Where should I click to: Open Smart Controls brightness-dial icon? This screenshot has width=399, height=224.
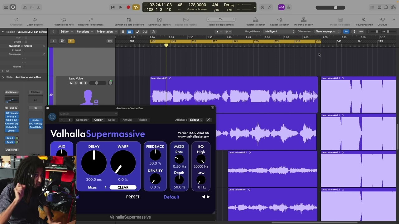click(25, 7)
